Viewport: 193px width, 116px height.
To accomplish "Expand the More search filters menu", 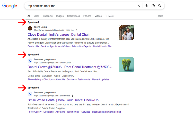I will click(110, 16).
